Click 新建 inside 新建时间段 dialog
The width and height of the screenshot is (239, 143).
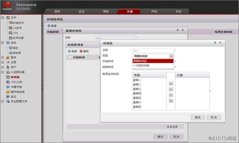72,51
